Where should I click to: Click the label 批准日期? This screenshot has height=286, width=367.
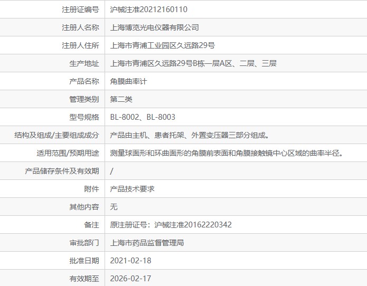click(x=84, y=261)
